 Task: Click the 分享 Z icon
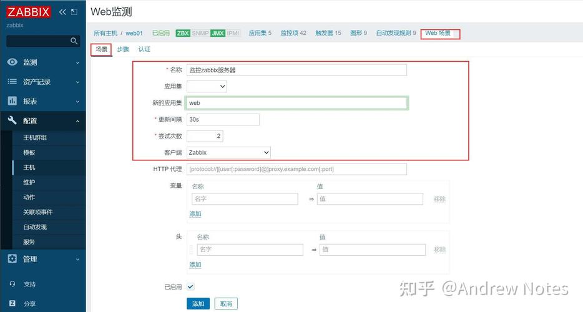(12, 303)
